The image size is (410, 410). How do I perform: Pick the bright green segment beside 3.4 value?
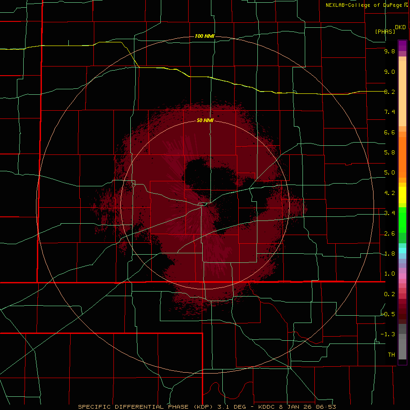(402, 219)
